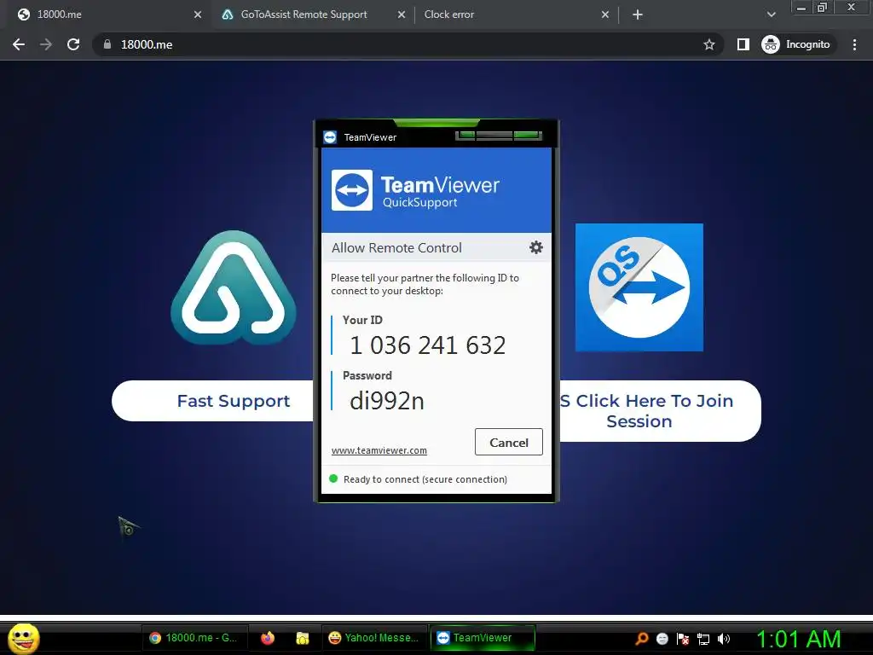
Task: Click the round gray tray icon
Action: (662, 639)
